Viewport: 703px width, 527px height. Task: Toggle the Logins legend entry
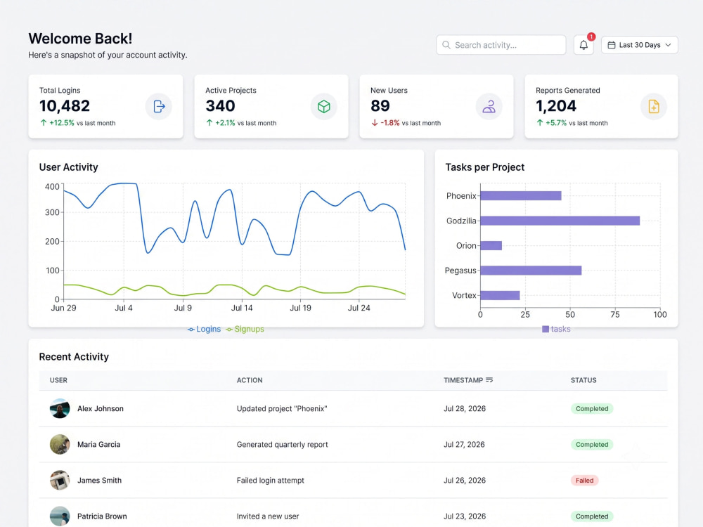(204, 329)
